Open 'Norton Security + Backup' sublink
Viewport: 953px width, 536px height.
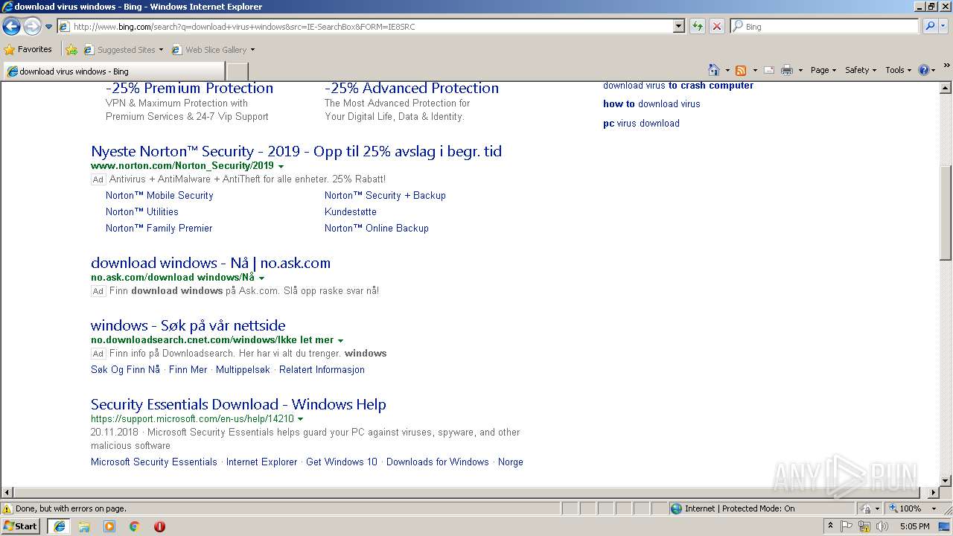[x=385, y=195]
